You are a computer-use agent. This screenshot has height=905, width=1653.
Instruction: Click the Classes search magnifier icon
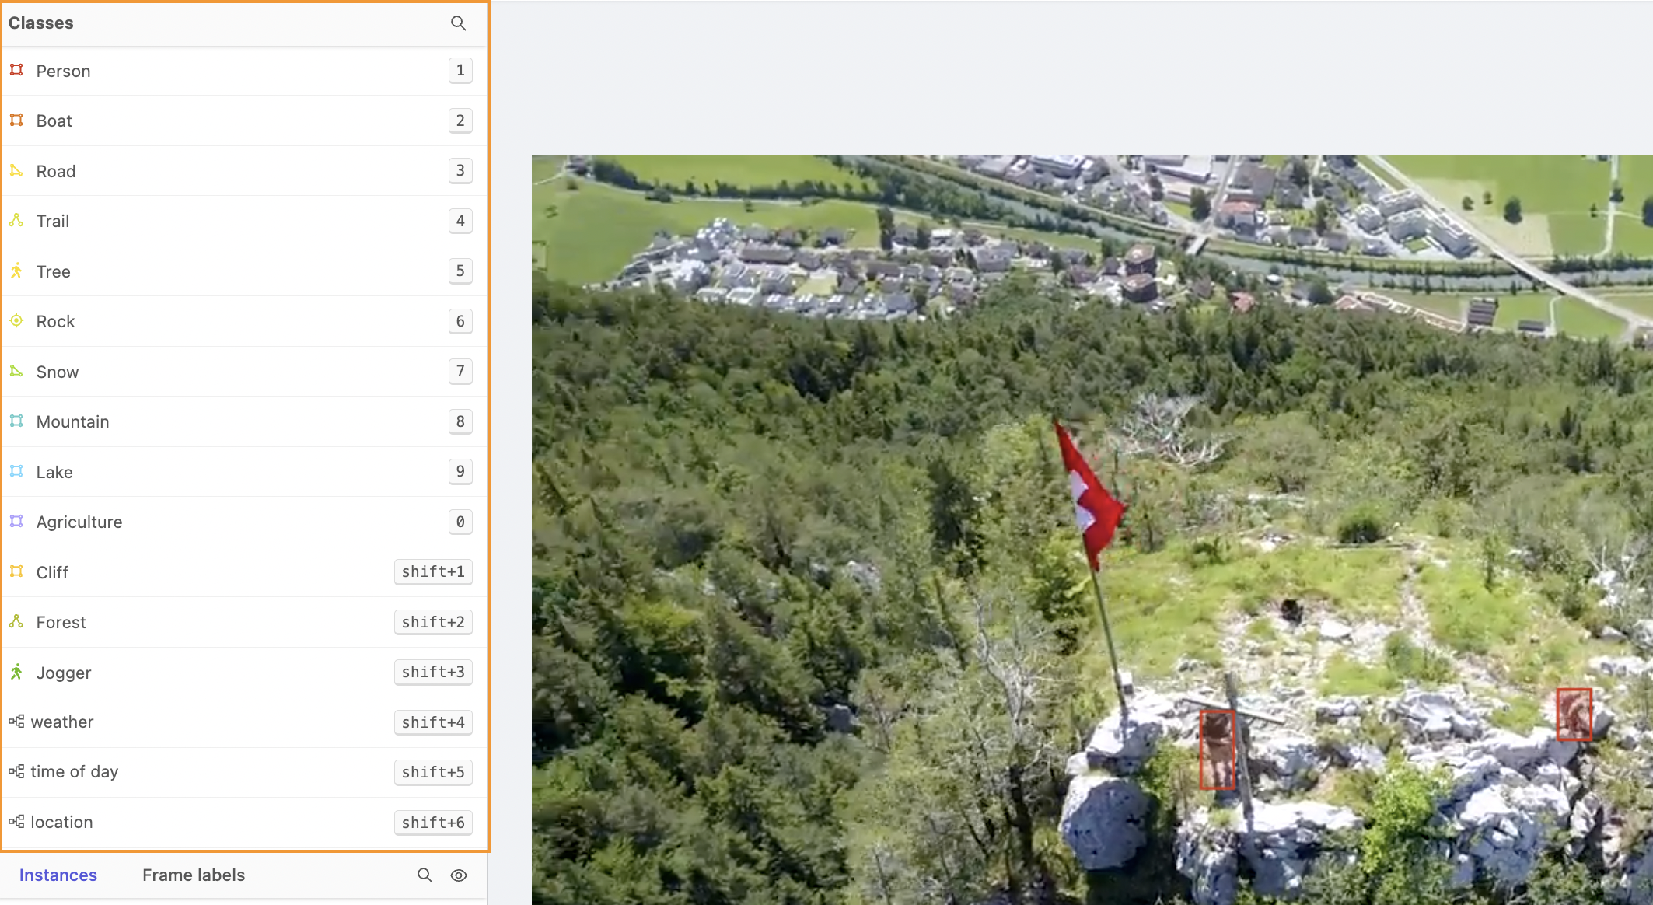(459, 23)
